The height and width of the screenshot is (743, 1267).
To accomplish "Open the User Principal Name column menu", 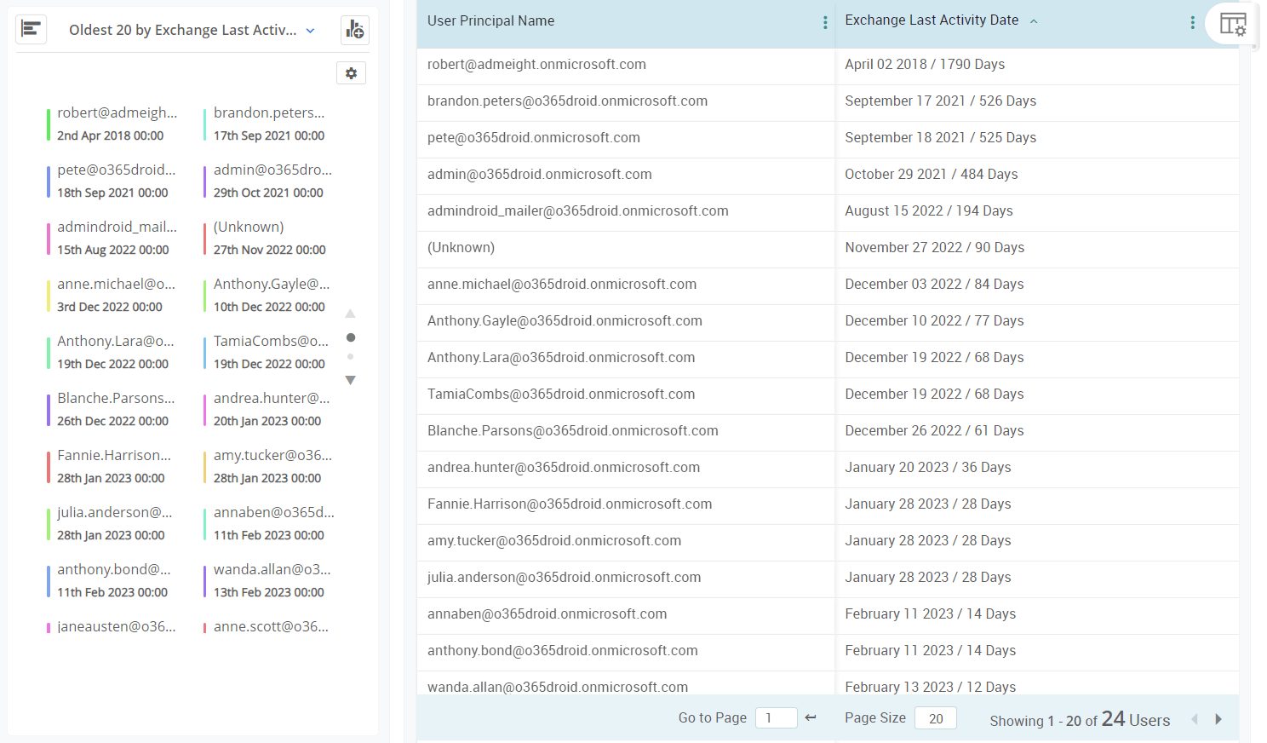I will click(x=825, y=22).
